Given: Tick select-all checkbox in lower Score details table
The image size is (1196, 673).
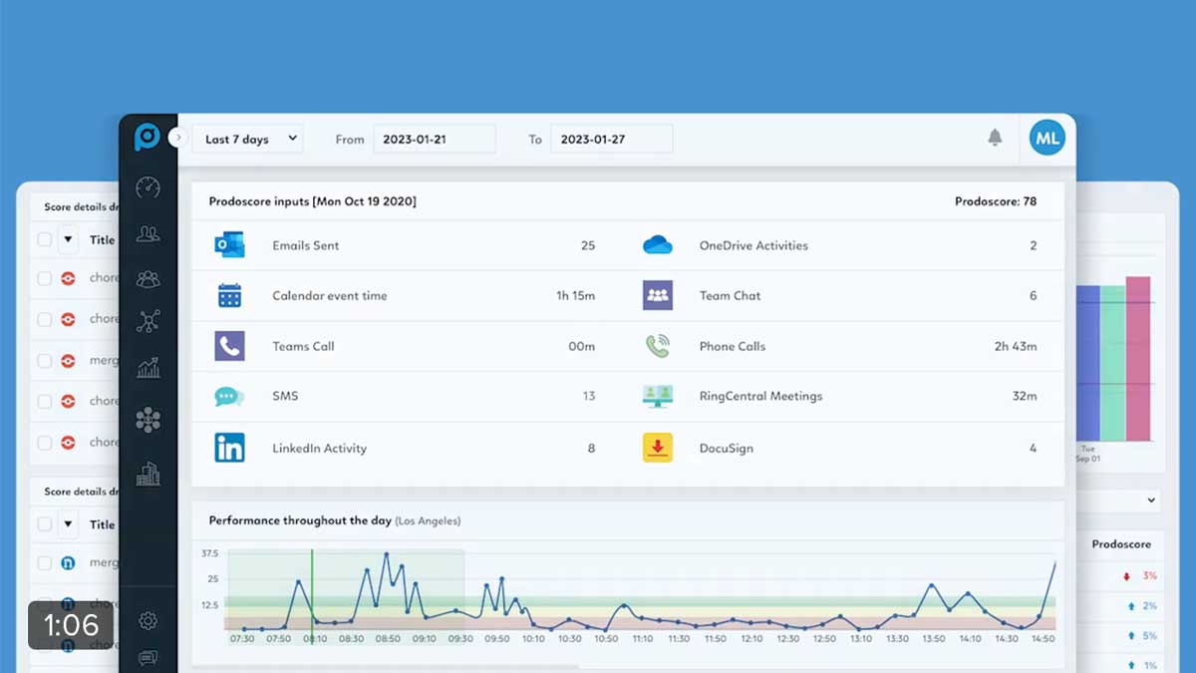Looking at the screenshot, I should [x=44, y=524].
